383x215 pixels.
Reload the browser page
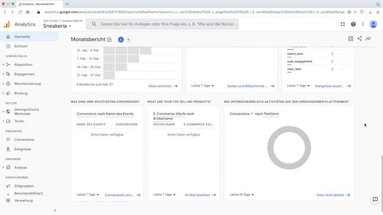[x=20, y=12]
